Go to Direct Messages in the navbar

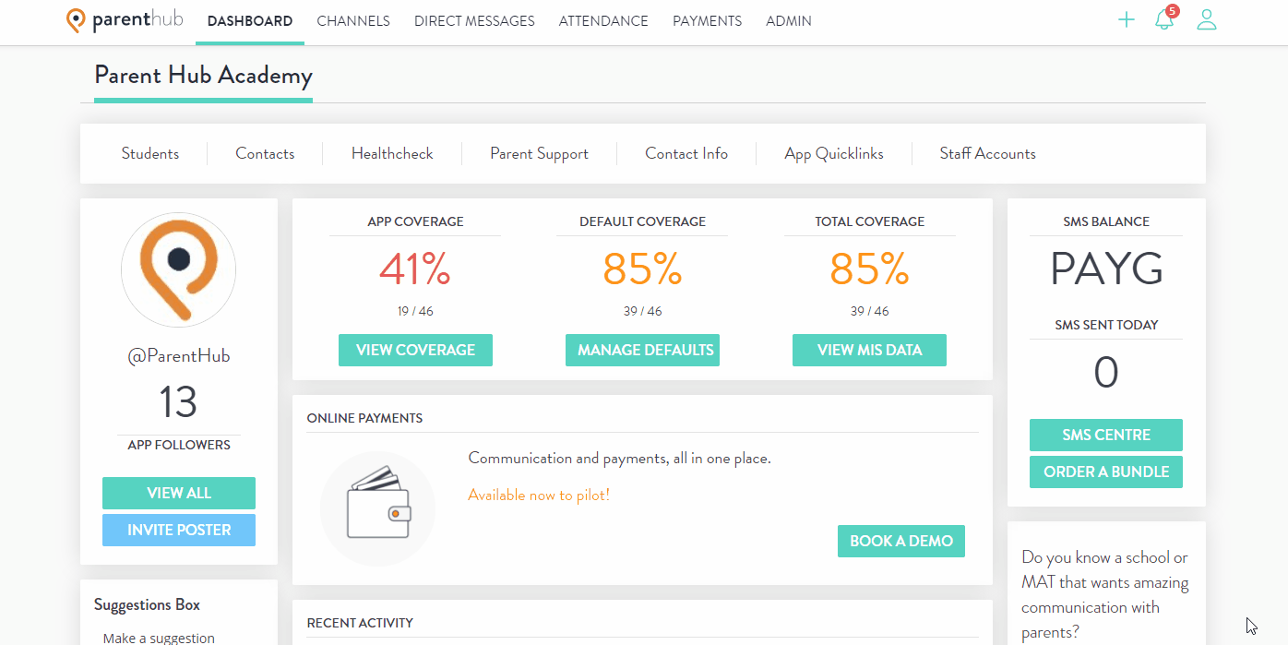click(x=474, y=21)
